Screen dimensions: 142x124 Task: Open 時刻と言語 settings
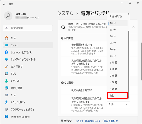[28, 88]
